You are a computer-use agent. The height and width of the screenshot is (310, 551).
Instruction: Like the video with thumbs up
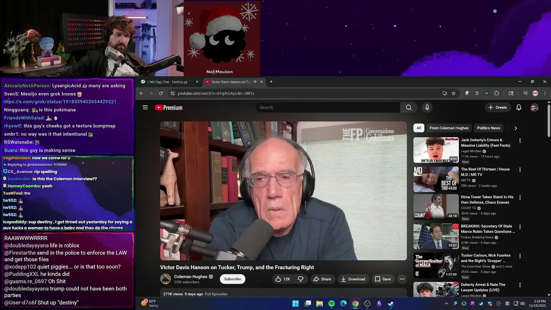tap(282, 279)
